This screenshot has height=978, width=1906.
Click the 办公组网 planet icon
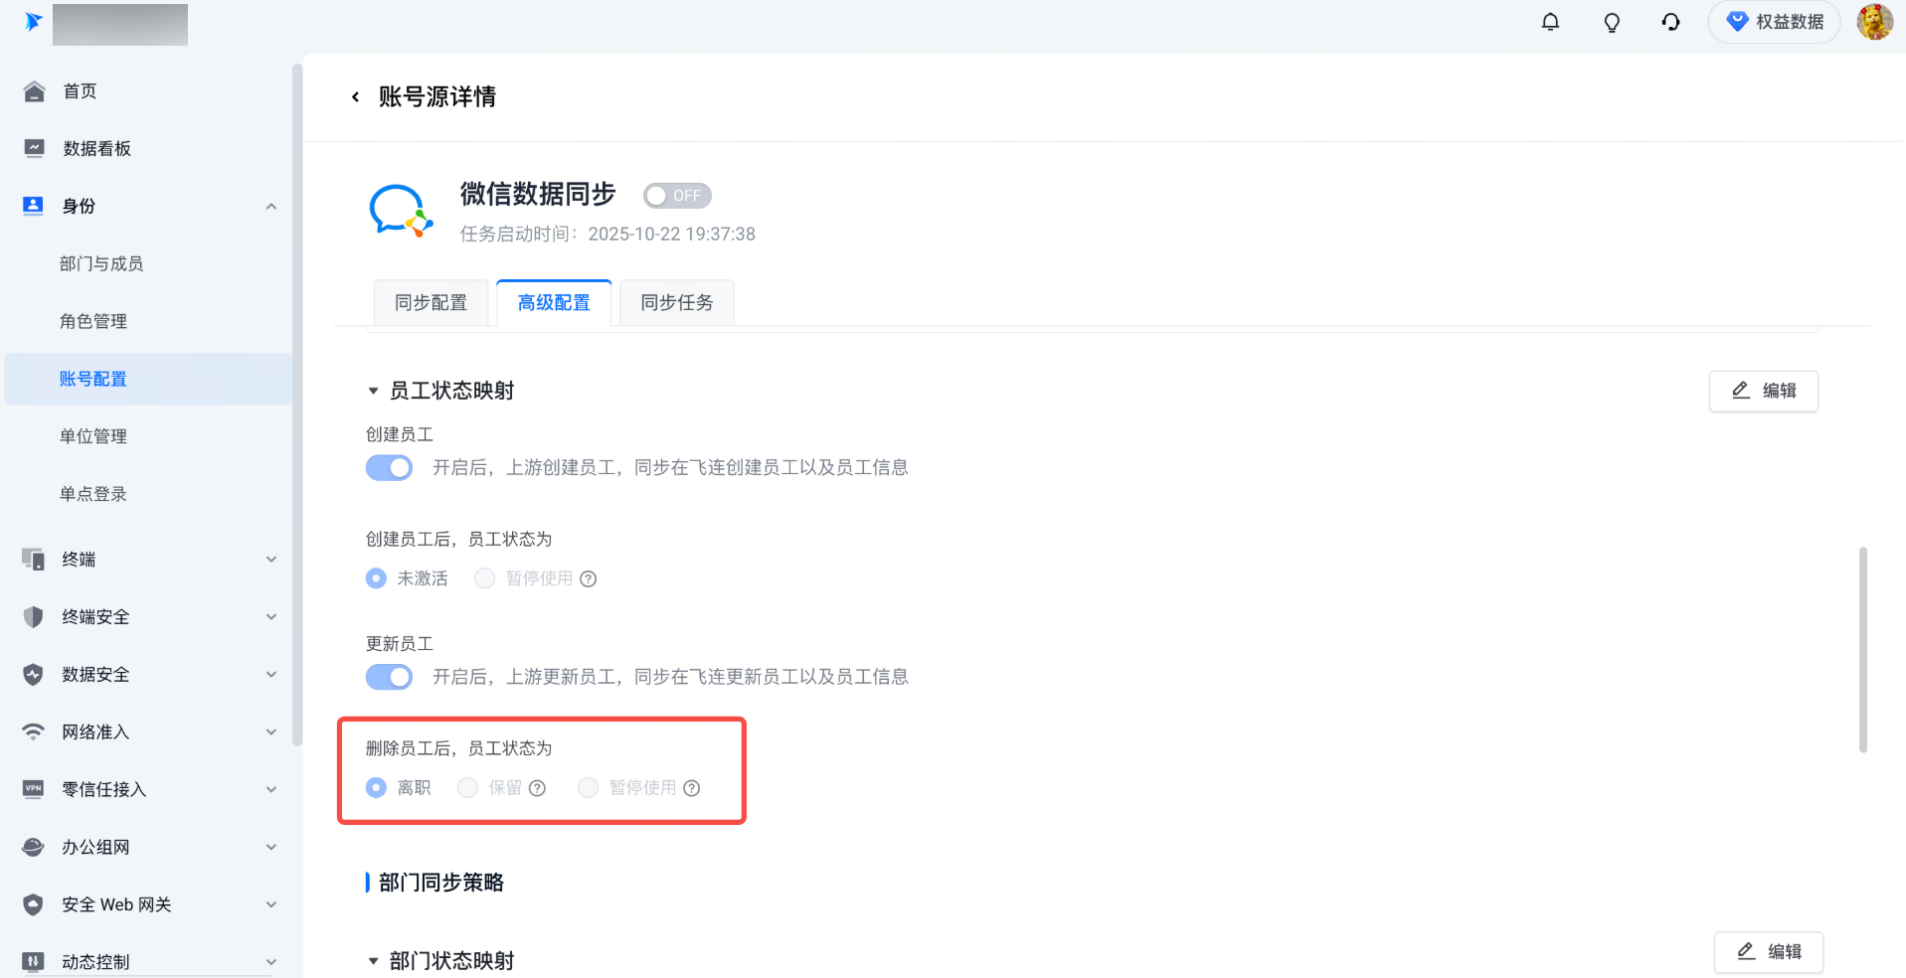pyautogui.click(x=34, y=847)
